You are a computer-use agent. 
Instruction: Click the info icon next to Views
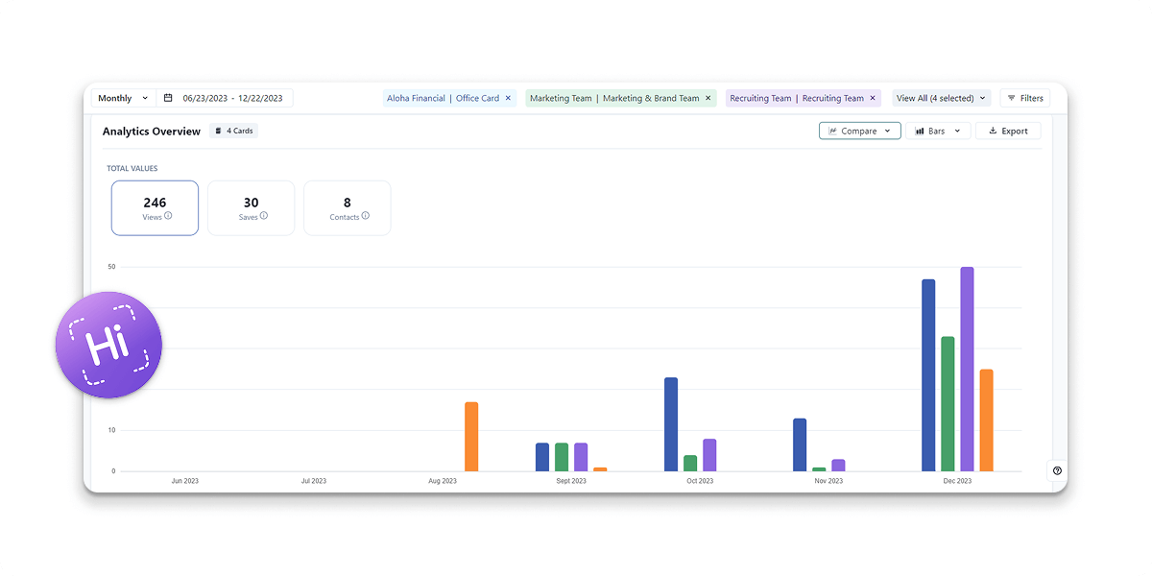click(x=168, y=216)
